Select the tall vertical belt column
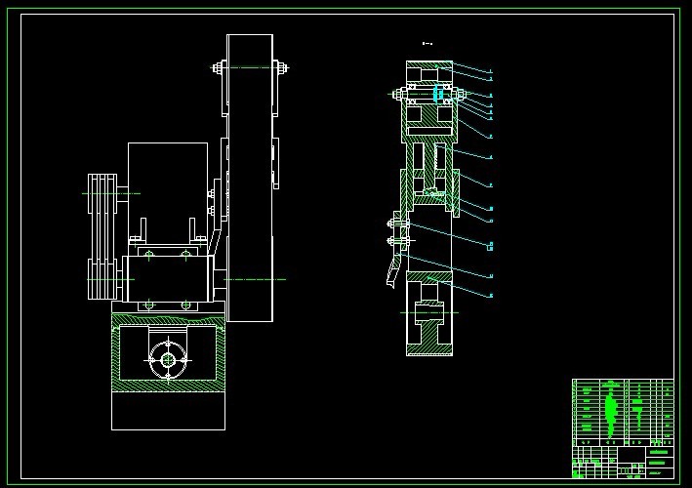Screen dimensions: 692x488 pos(250,179)
